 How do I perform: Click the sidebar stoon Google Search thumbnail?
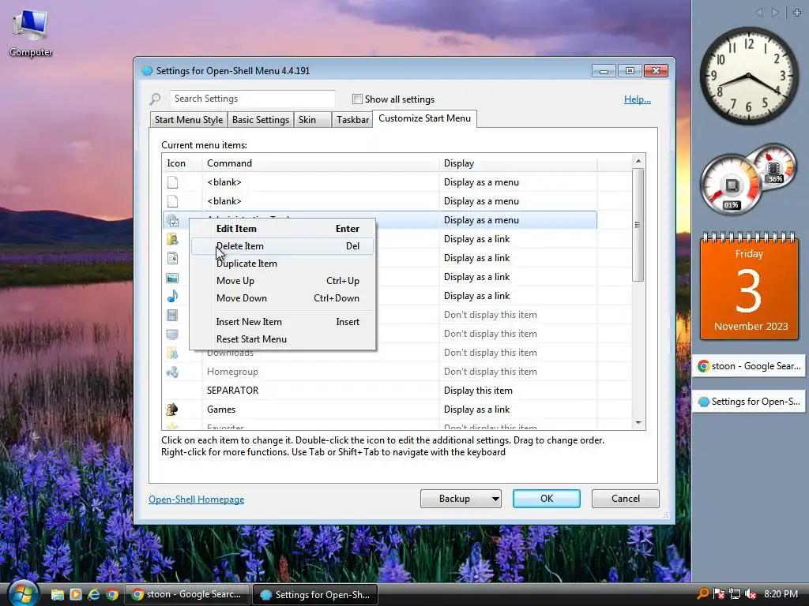point(749,366)
